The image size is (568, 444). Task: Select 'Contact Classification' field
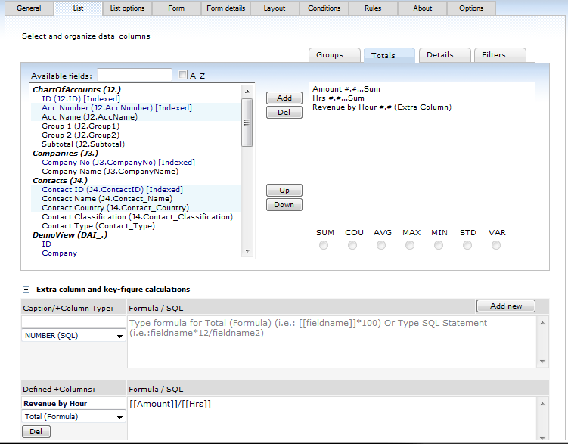pos(138,216)
